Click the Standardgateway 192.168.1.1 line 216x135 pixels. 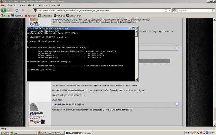click(x=69, y=58)
